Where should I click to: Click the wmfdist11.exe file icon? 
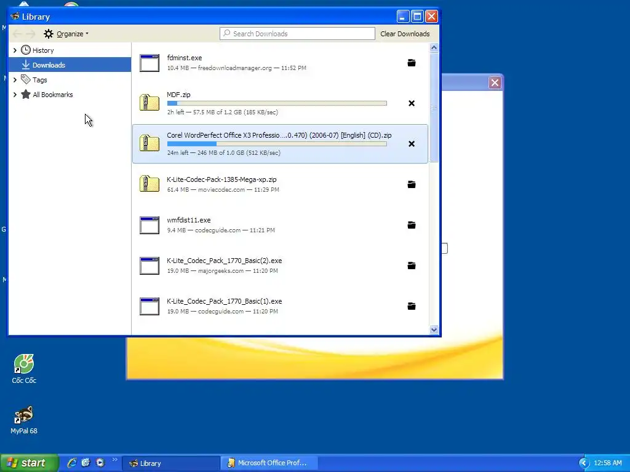[150, 225]
